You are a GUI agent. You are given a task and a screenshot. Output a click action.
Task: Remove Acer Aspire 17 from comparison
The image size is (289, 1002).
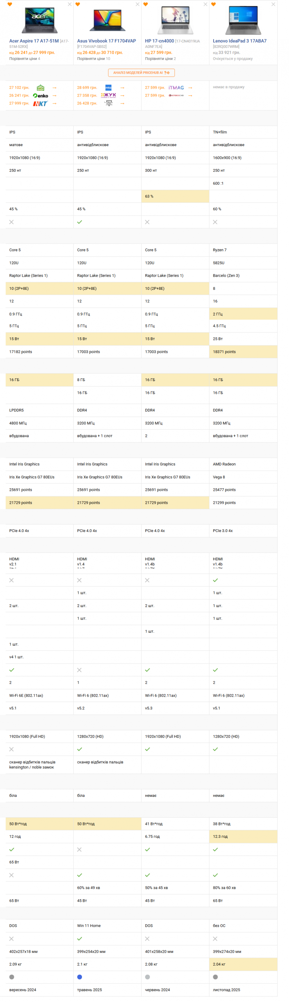70,4
